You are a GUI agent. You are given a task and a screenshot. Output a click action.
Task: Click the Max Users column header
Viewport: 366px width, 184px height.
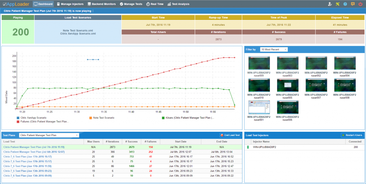93,141
